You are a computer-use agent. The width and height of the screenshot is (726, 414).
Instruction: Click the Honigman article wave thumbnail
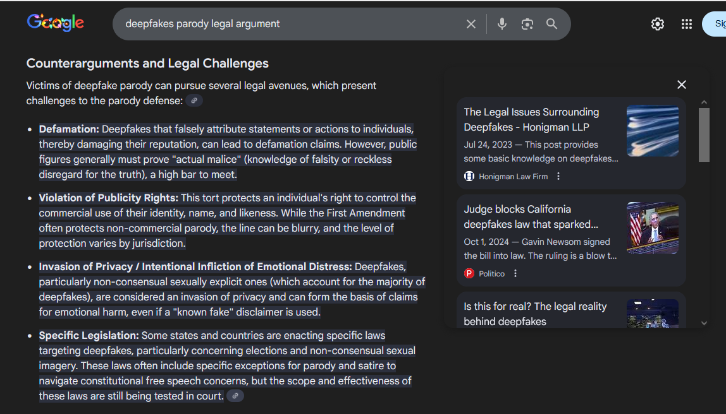[653, 131]
